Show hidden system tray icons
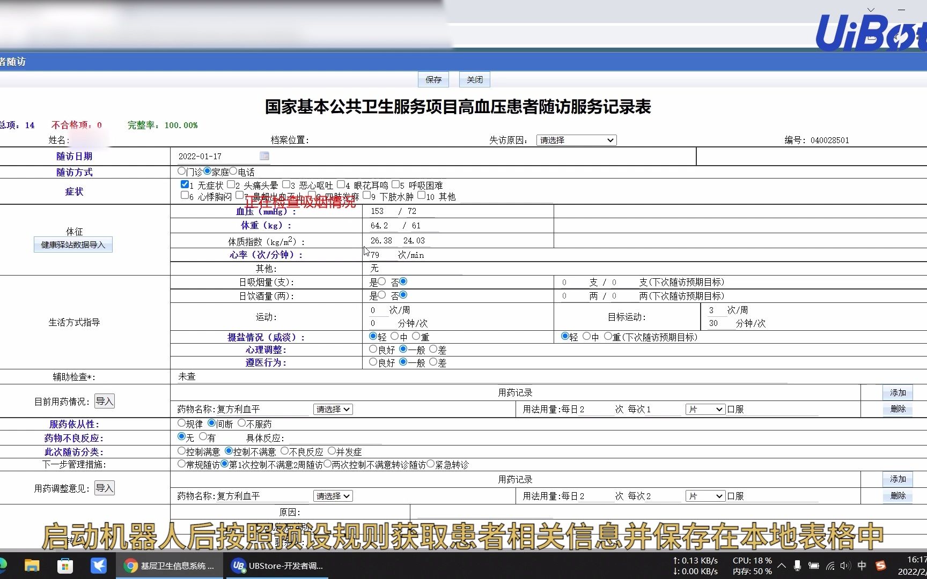The width and height of the screenshot is (927, 579). (782, 566)
